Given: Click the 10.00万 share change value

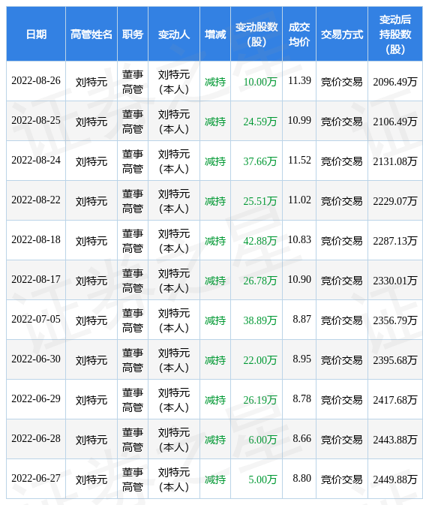Looking at the screenshot, I should pos(260,82).
